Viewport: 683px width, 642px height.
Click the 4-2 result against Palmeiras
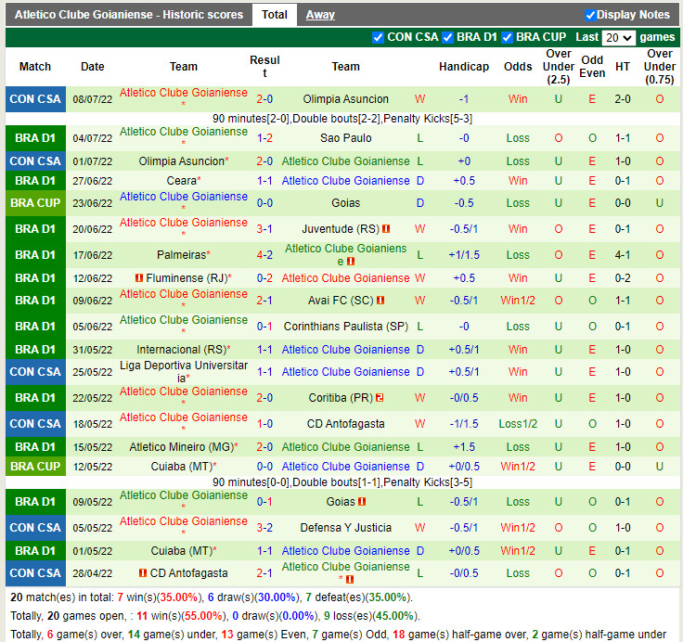pyautogui.click(x=264, y=255)
